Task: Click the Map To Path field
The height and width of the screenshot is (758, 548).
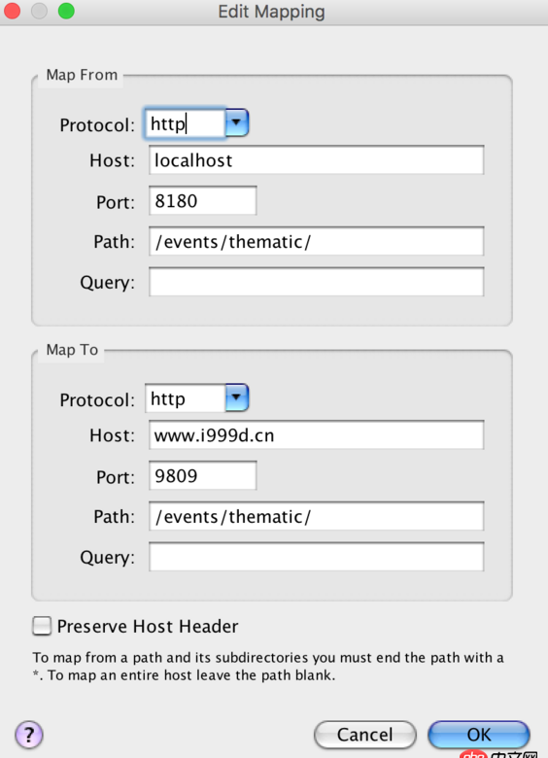Action: click(x=316, y=516)
